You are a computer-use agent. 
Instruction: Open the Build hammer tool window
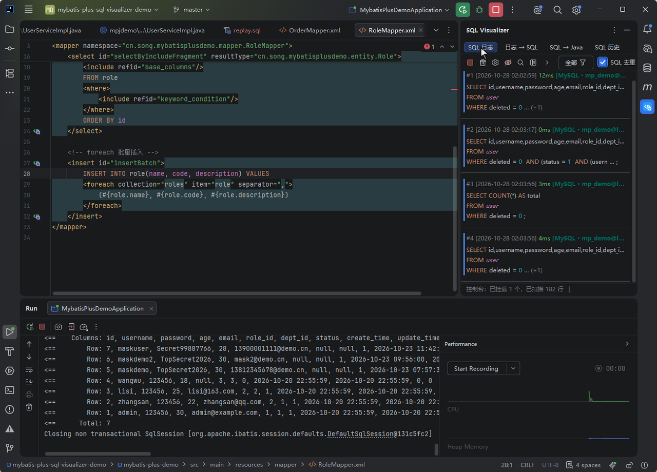[10, 351]
